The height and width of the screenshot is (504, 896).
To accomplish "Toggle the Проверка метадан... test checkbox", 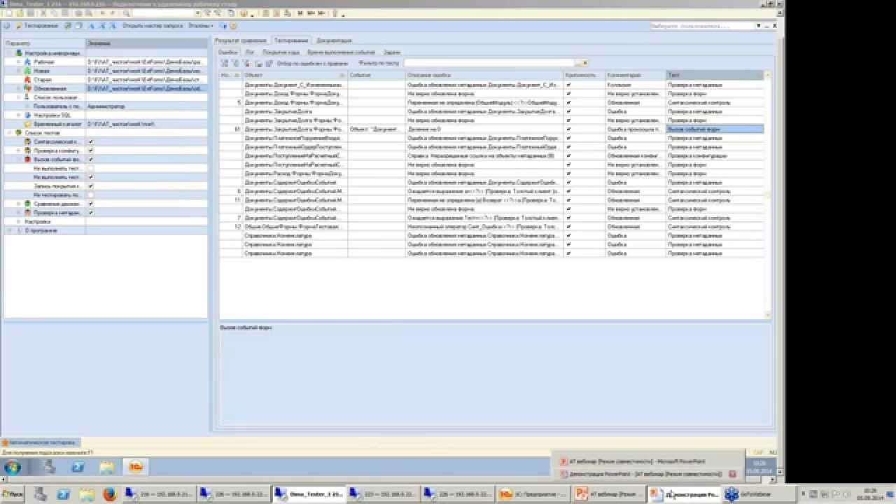I will (x=91, y=212).
